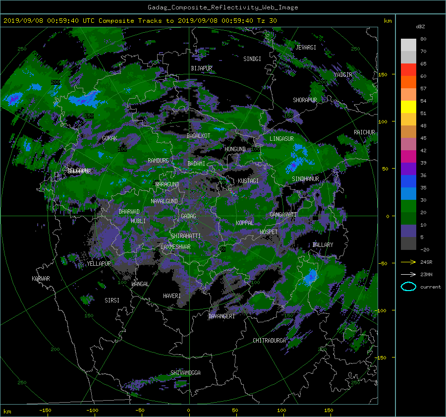Select the orange 60-57 dBZ swatch
This screenshot has height=417, width=446.
(x=408, y=82)
